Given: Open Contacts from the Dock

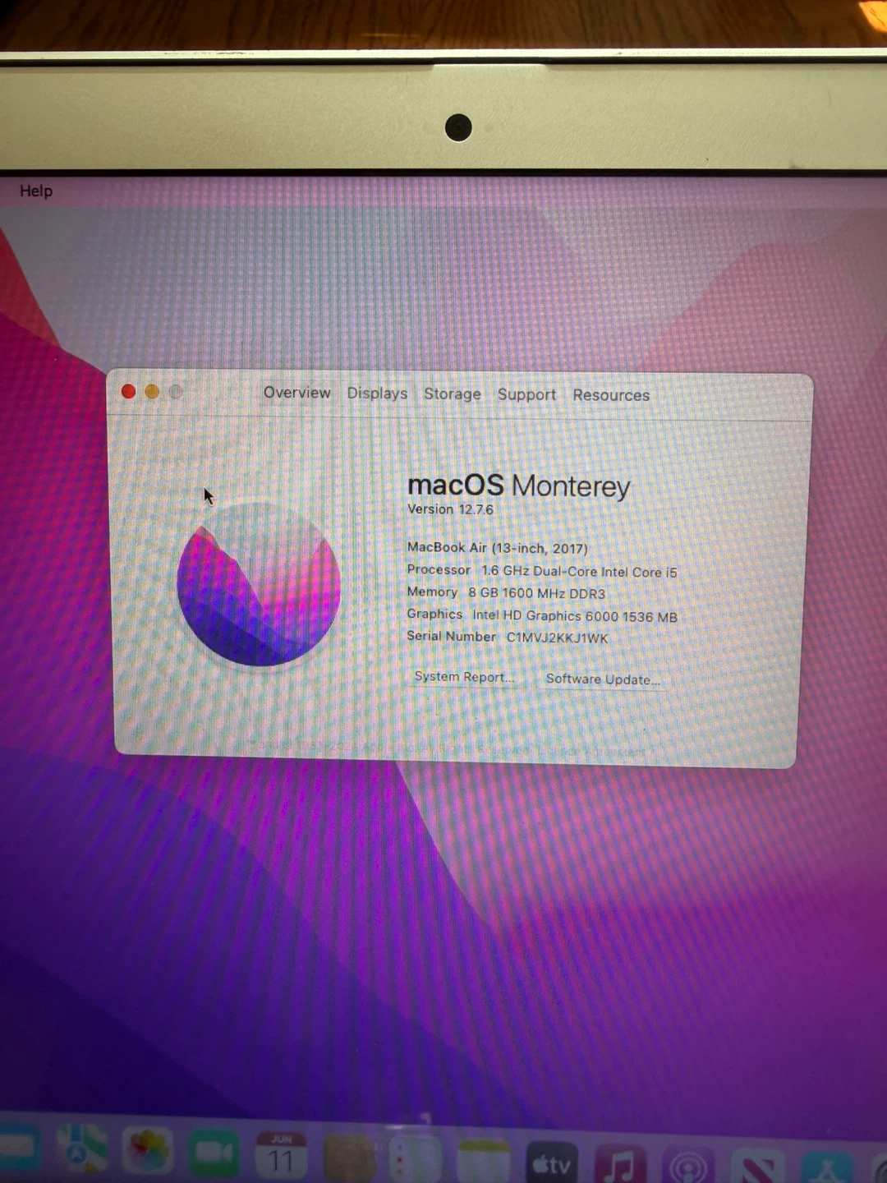Looking at the screenshot, I should tap(349, 1158).
